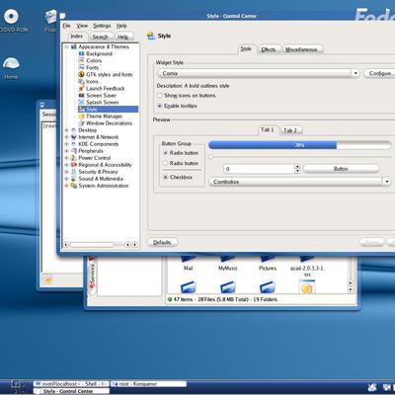Enable Show icons on buttons checkbox

click(160, 96)
